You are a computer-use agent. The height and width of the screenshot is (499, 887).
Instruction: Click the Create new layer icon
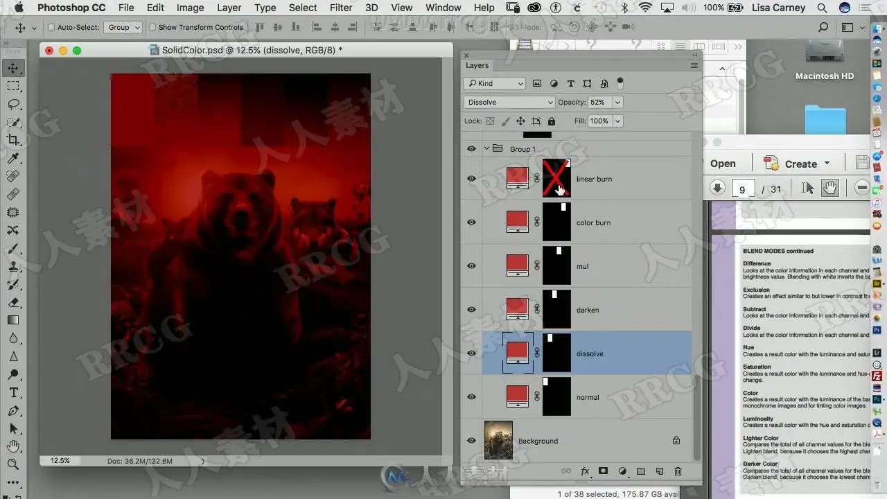pos(660,471)
